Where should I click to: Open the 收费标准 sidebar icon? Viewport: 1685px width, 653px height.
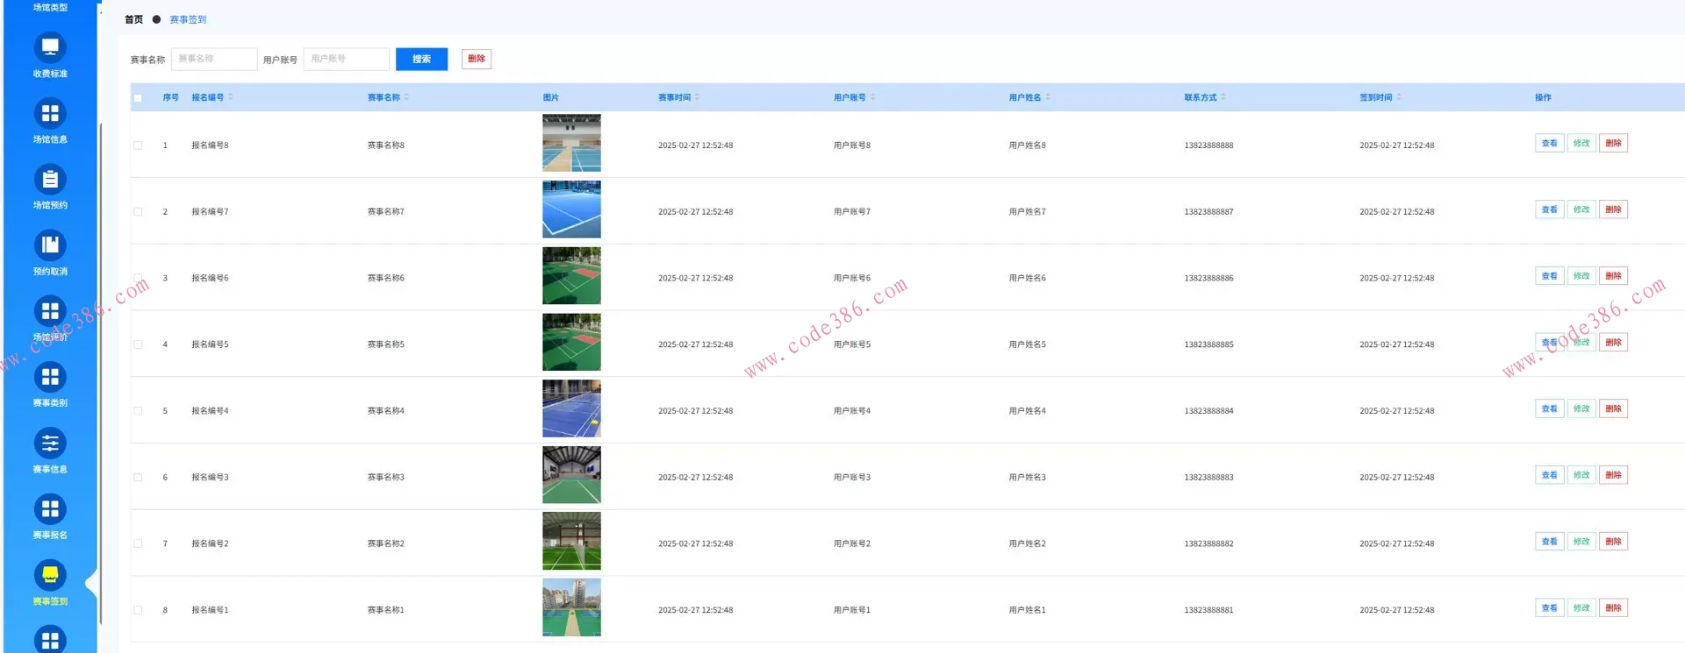(x=50, y=47)
